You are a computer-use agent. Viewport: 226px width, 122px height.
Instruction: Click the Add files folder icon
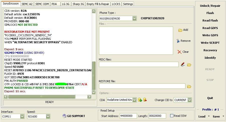tap(180, 30)
